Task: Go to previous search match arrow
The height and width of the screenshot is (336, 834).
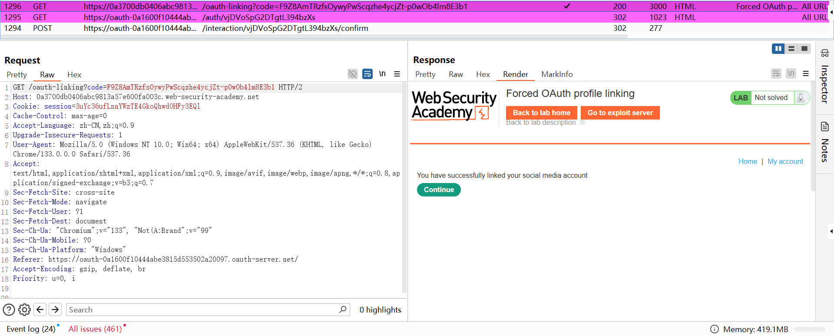Action: point(40,309)
